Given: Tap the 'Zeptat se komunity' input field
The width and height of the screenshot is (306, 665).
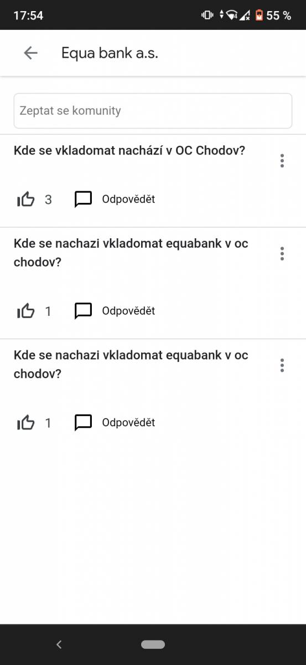Looking at the screenshot, I should point(153,111).
